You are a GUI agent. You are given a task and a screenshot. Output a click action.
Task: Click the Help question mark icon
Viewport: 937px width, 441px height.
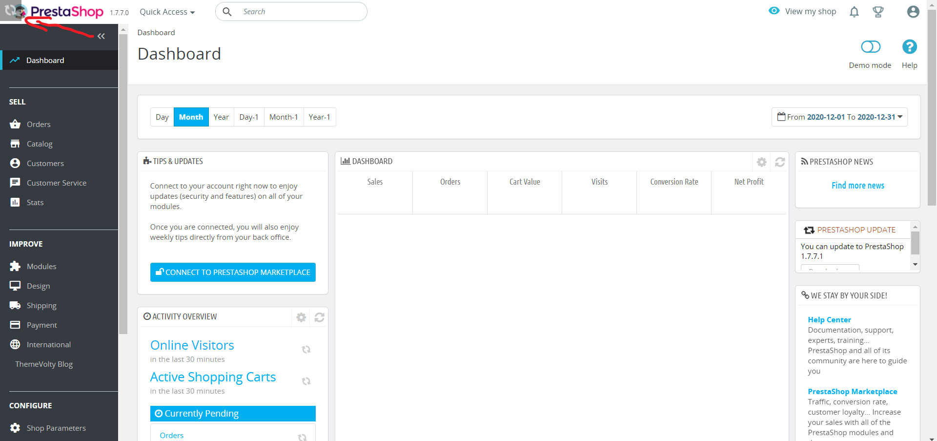coord(909,47)
